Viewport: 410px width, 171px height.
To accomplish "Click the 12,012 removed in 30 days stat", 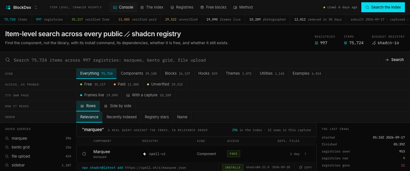I will [x=318, y=19].
